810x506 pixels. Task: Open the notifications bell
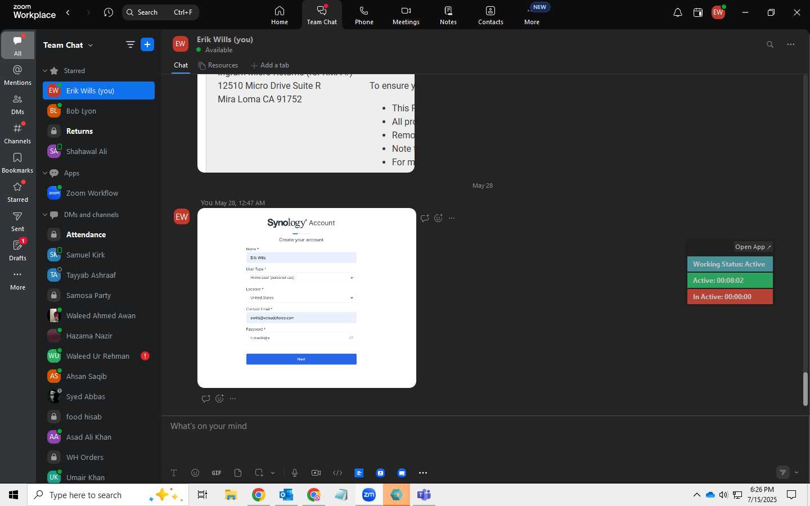(678, 12)
